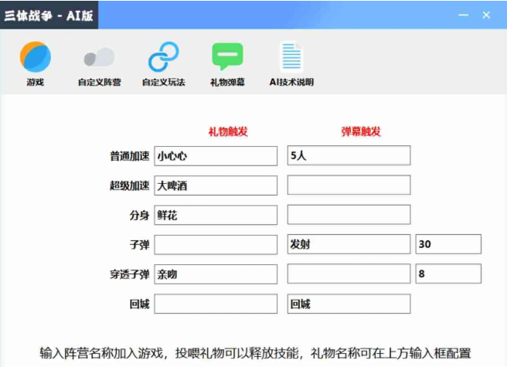
Task: Select the 子弹 number field showing 30
Action: pos(448,245)
